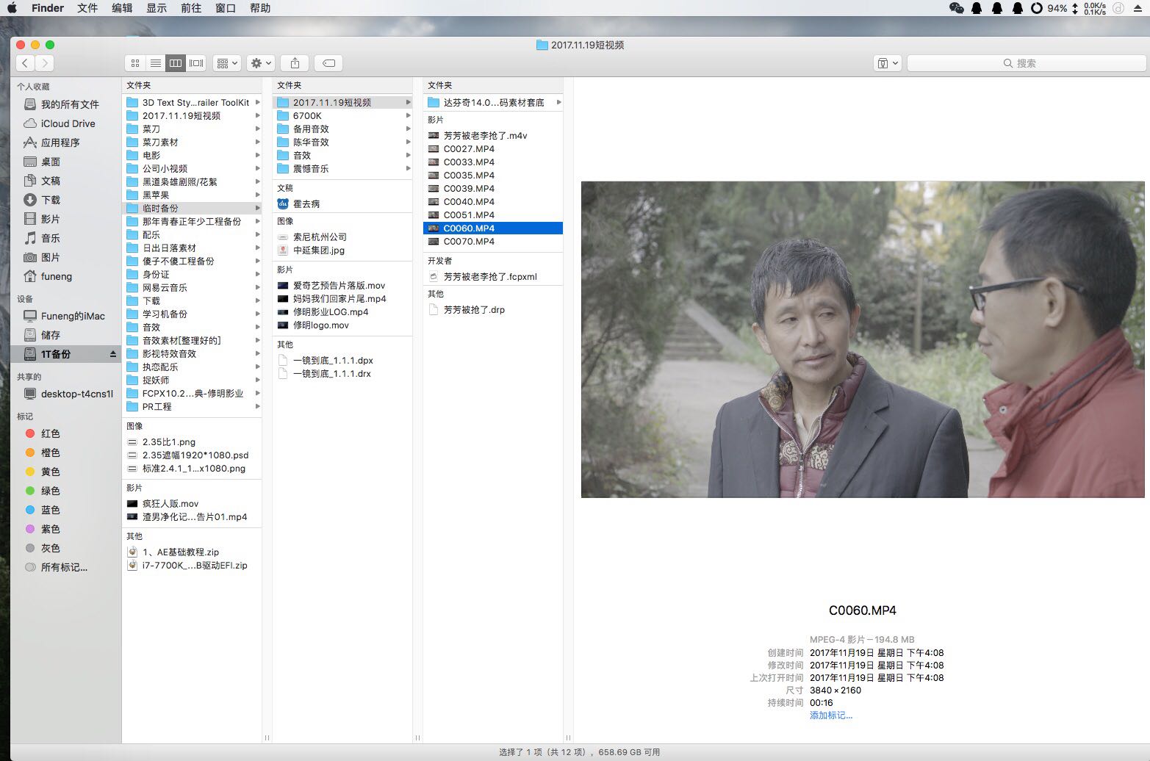Select file C0039.MP4
The width and height of the screenshot is (1150, 761).
click(469, 189)
